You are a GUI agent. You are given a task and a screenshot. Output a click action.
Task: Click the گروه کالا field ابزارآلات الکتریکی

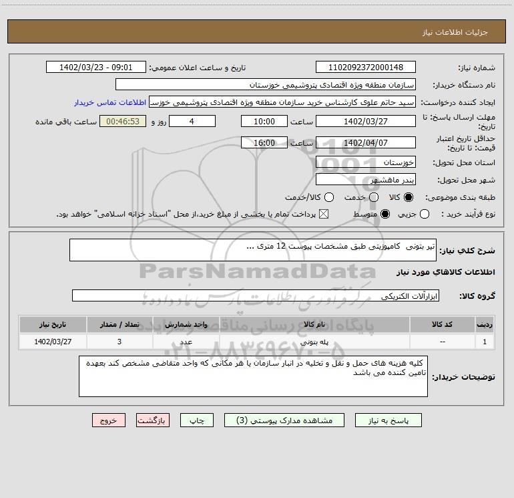256,295
